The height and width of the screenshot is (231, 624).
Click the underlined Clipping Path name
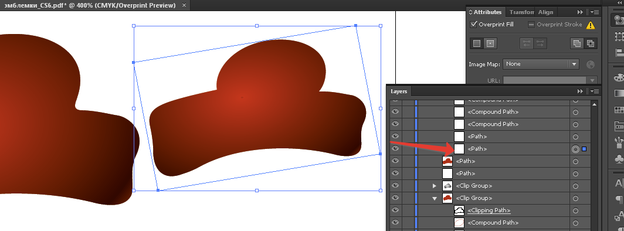(489, 210)
